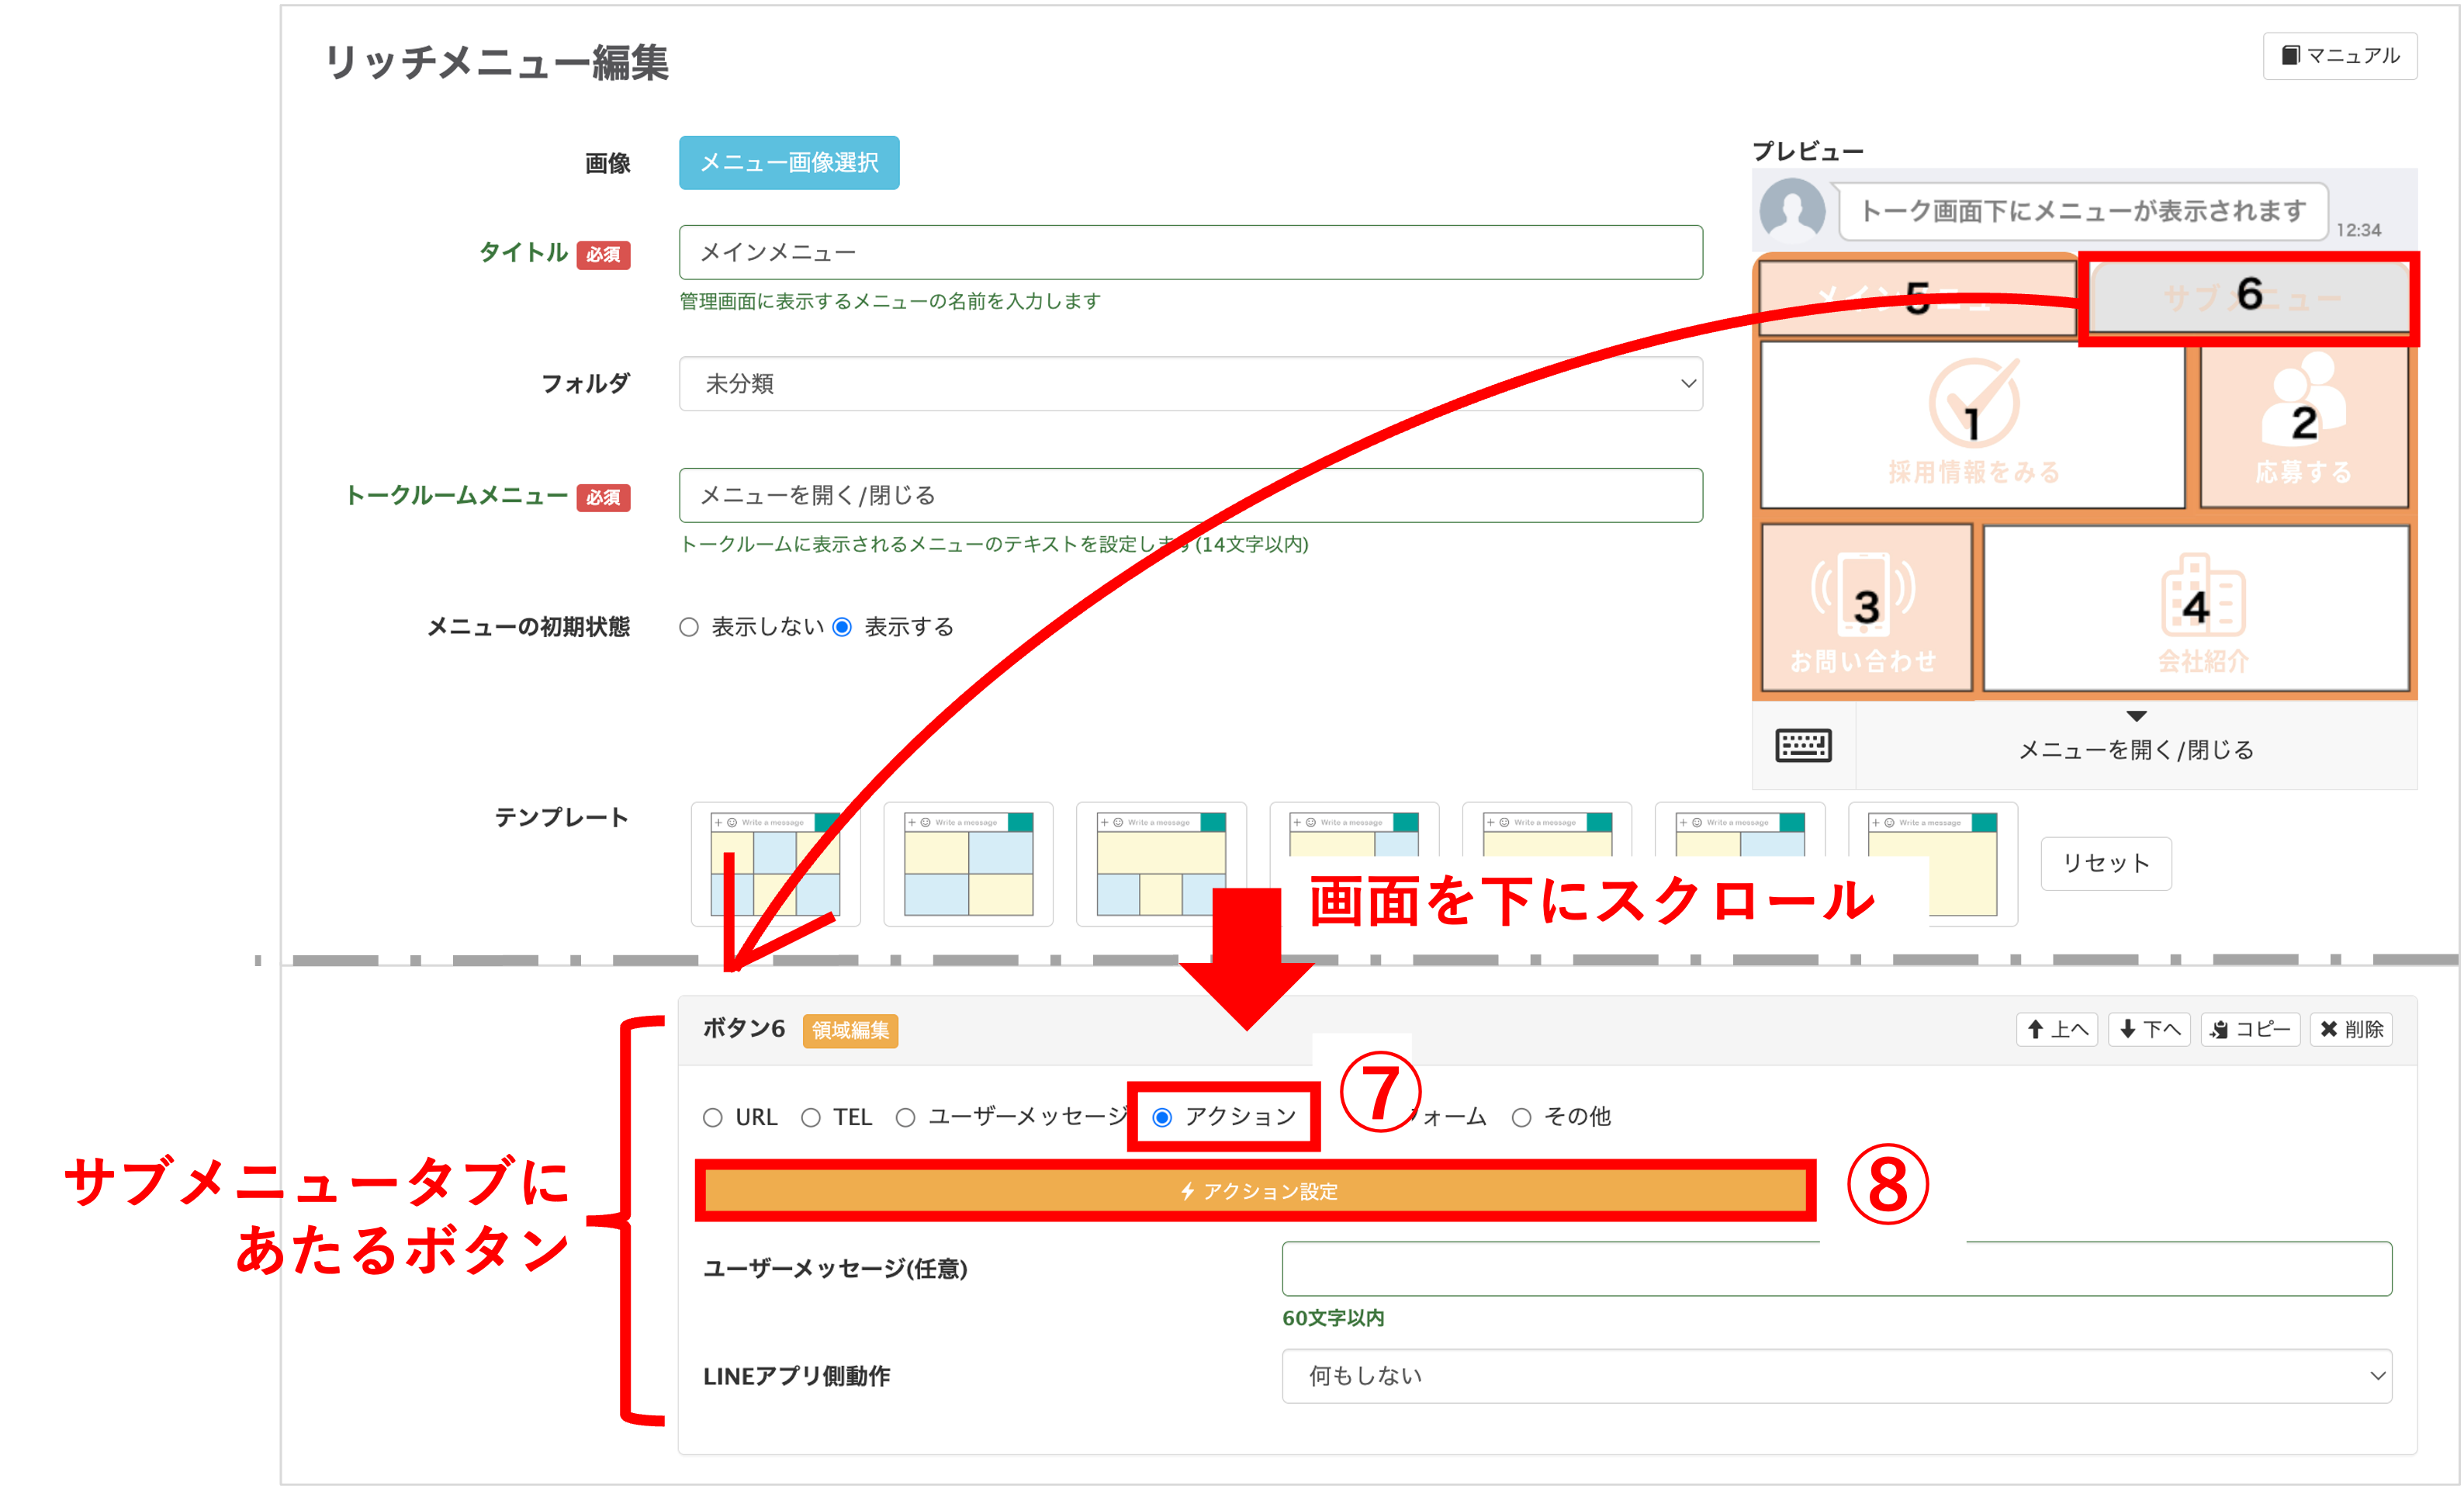Screen dimensions: 2464x1486
Task: Click preview area 6 sub menu tab
Action: pos(2248,297)
